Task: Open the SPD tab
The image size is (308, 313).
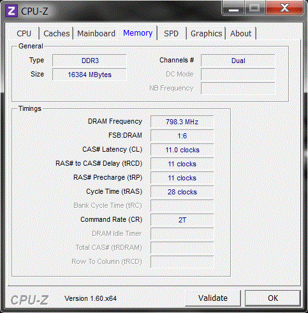Action: pos(171,34)
